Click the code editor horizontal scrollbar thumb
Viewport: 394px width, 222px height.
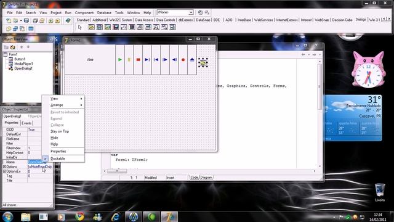117,171
